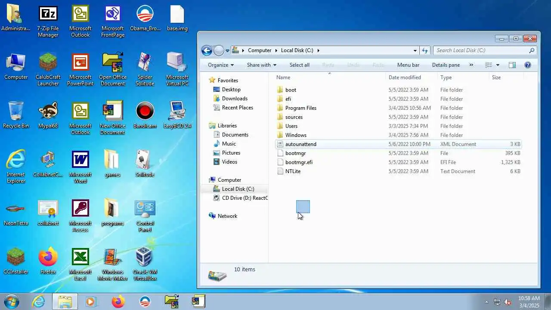Expand address bar previous locations dropdown

click(415, 50)
